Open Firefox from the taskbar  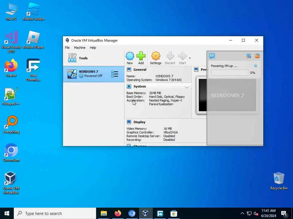[118, 213]
